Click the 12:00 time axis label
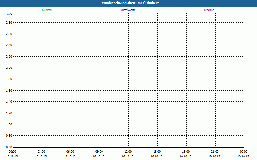257x160 pixels. click(x=128, y=152)
